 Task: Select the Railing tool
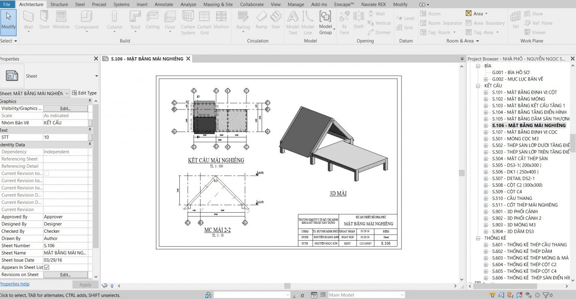243,20
